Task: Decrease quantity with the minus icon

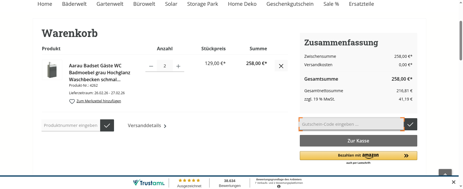Action: click(151, 66)
